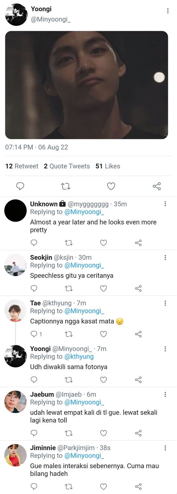
Task: View the 2 Quote Tweets list
Action: click(67, 166)
